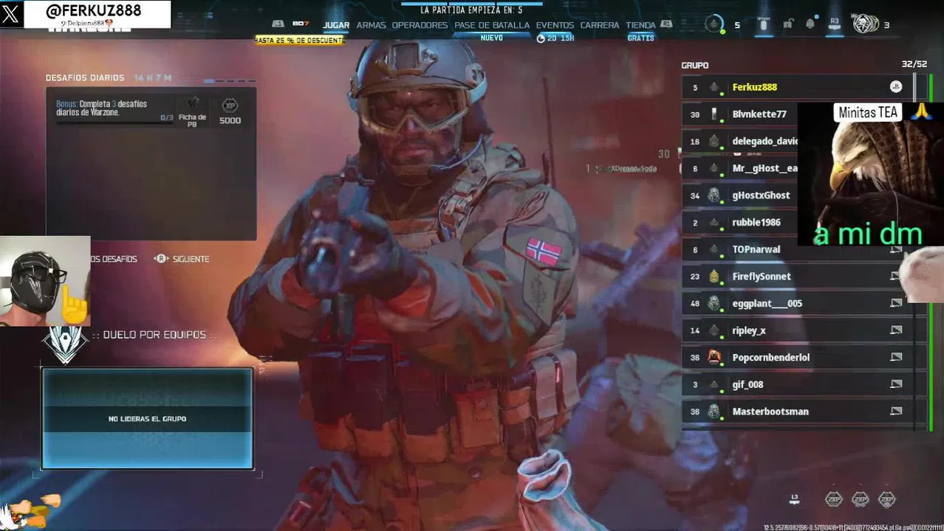The width and height of the screenshot is (944, 531).
Task: Click the PlayStation icon next to Ferkuz888
Action: click(x=895, y=87)
